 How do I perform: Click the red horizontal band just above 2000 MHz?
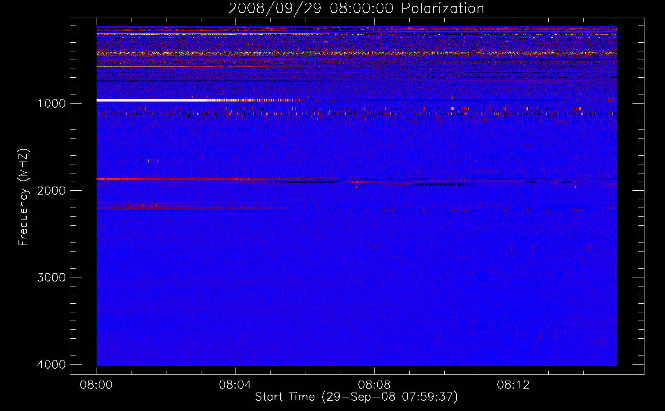pos(164,179)
